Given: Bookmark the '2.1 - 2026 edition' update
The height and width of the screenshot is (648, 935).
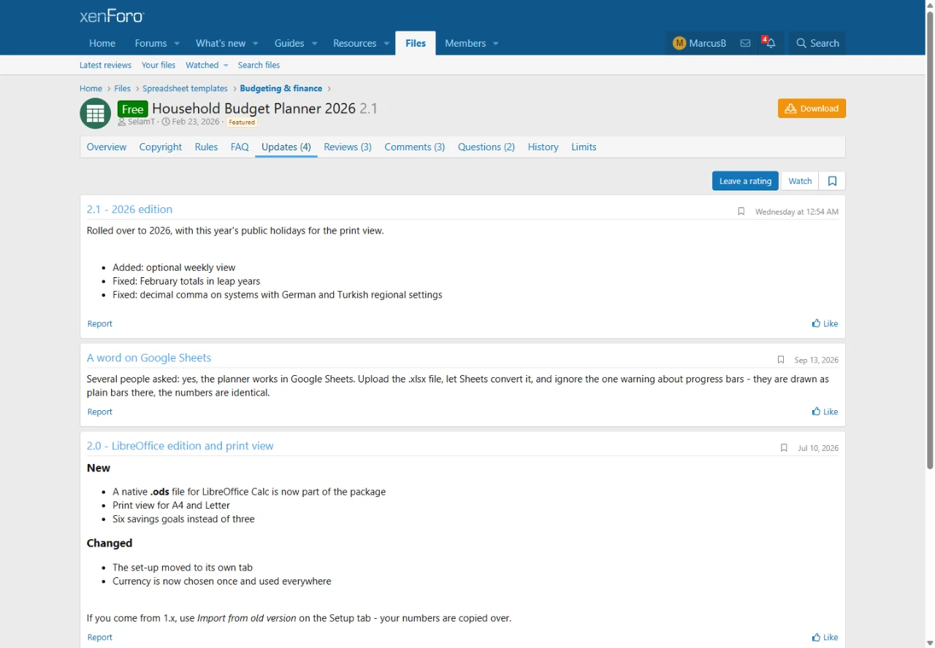Looking at the screenshot, I should (x=741, y=212).
